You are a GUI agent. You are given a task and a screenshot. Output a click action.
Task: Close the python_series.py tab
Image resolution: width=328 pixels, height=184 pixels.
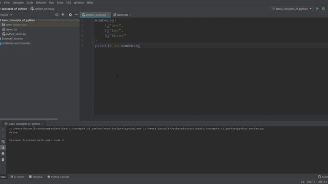[108, 15]
